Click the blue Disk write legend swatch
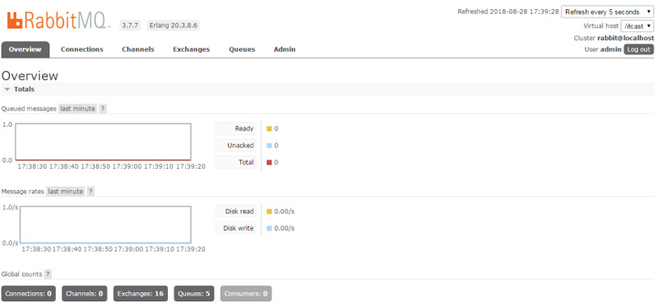658x303 pixels. click(270, 228)
